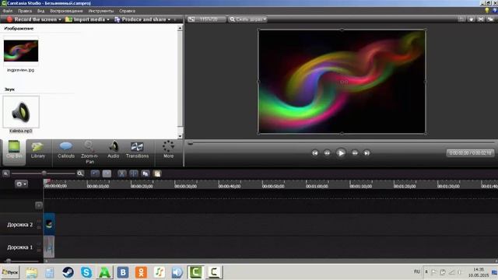Select the imgpreview.jpg thumbnail in the clip bin
Image resolution: width=498 pixels, height=280 pixels.
point(21,51)
